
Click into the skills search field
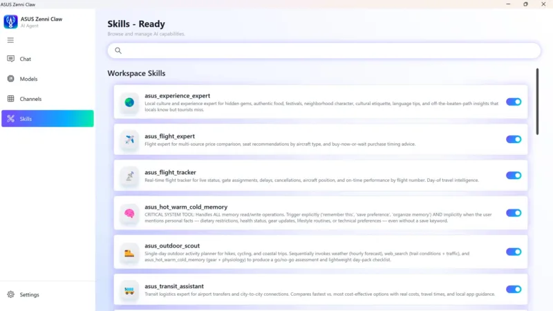click(x=324, y=50)
